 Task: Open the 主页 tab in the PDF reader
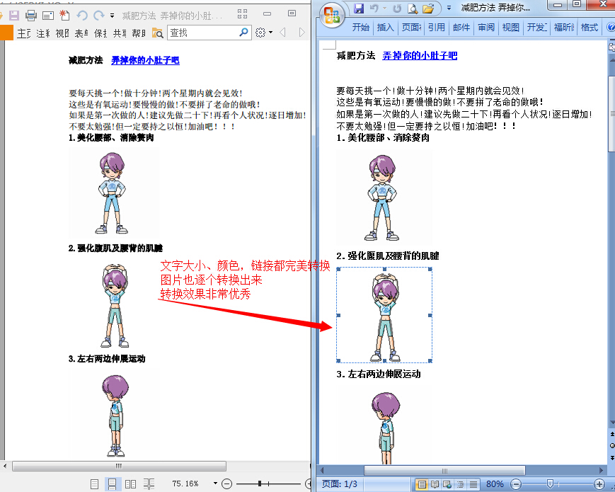coord(24,33)
